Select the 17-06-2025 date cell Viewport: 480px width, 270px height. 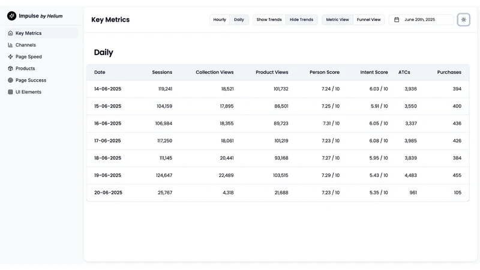tap(107, 141)
